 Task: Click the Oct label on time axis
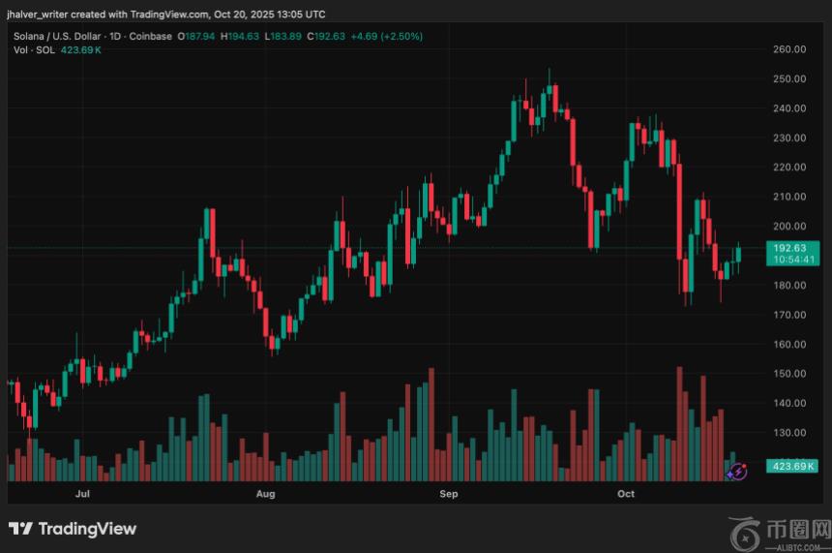[625, 494]
